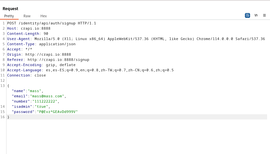The height and width of the screenshot is (154, 270).
Task: Click the Content-Length value 90
Action: coord(46,34)
